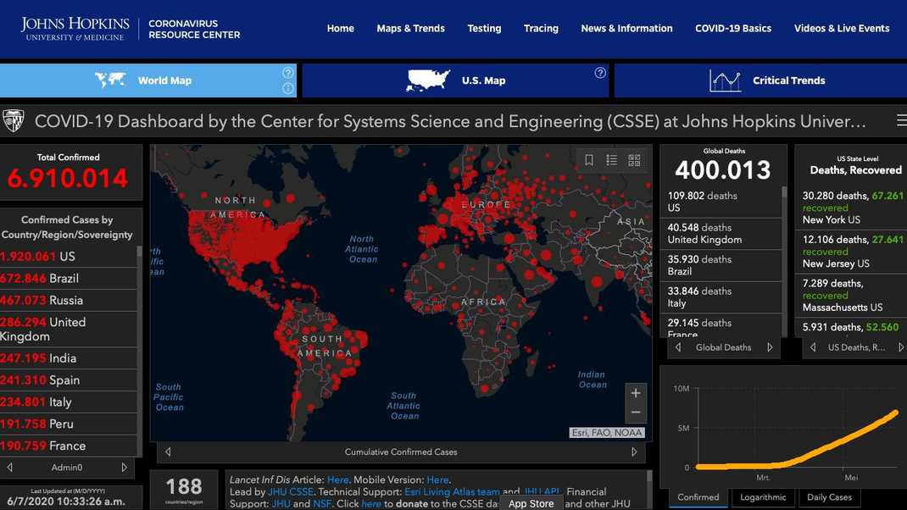Select the Confirmed chart tab
Image resolution: width=907 pixels, height=510 pixels.
pyautogui.click(x=698, y=497)
